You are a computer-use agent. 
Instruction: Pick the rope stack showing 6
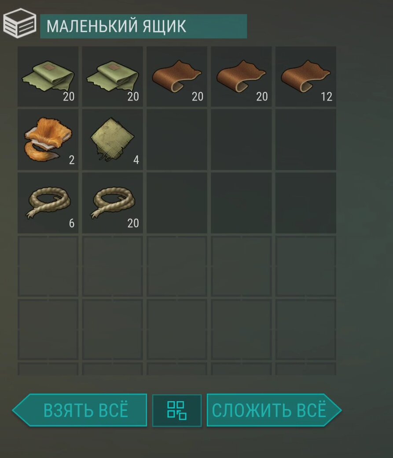pyautogui.click(x=48, y=203)
